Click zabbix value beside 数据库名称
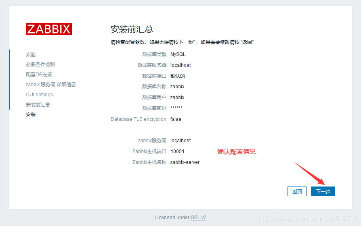 (177, 87)
